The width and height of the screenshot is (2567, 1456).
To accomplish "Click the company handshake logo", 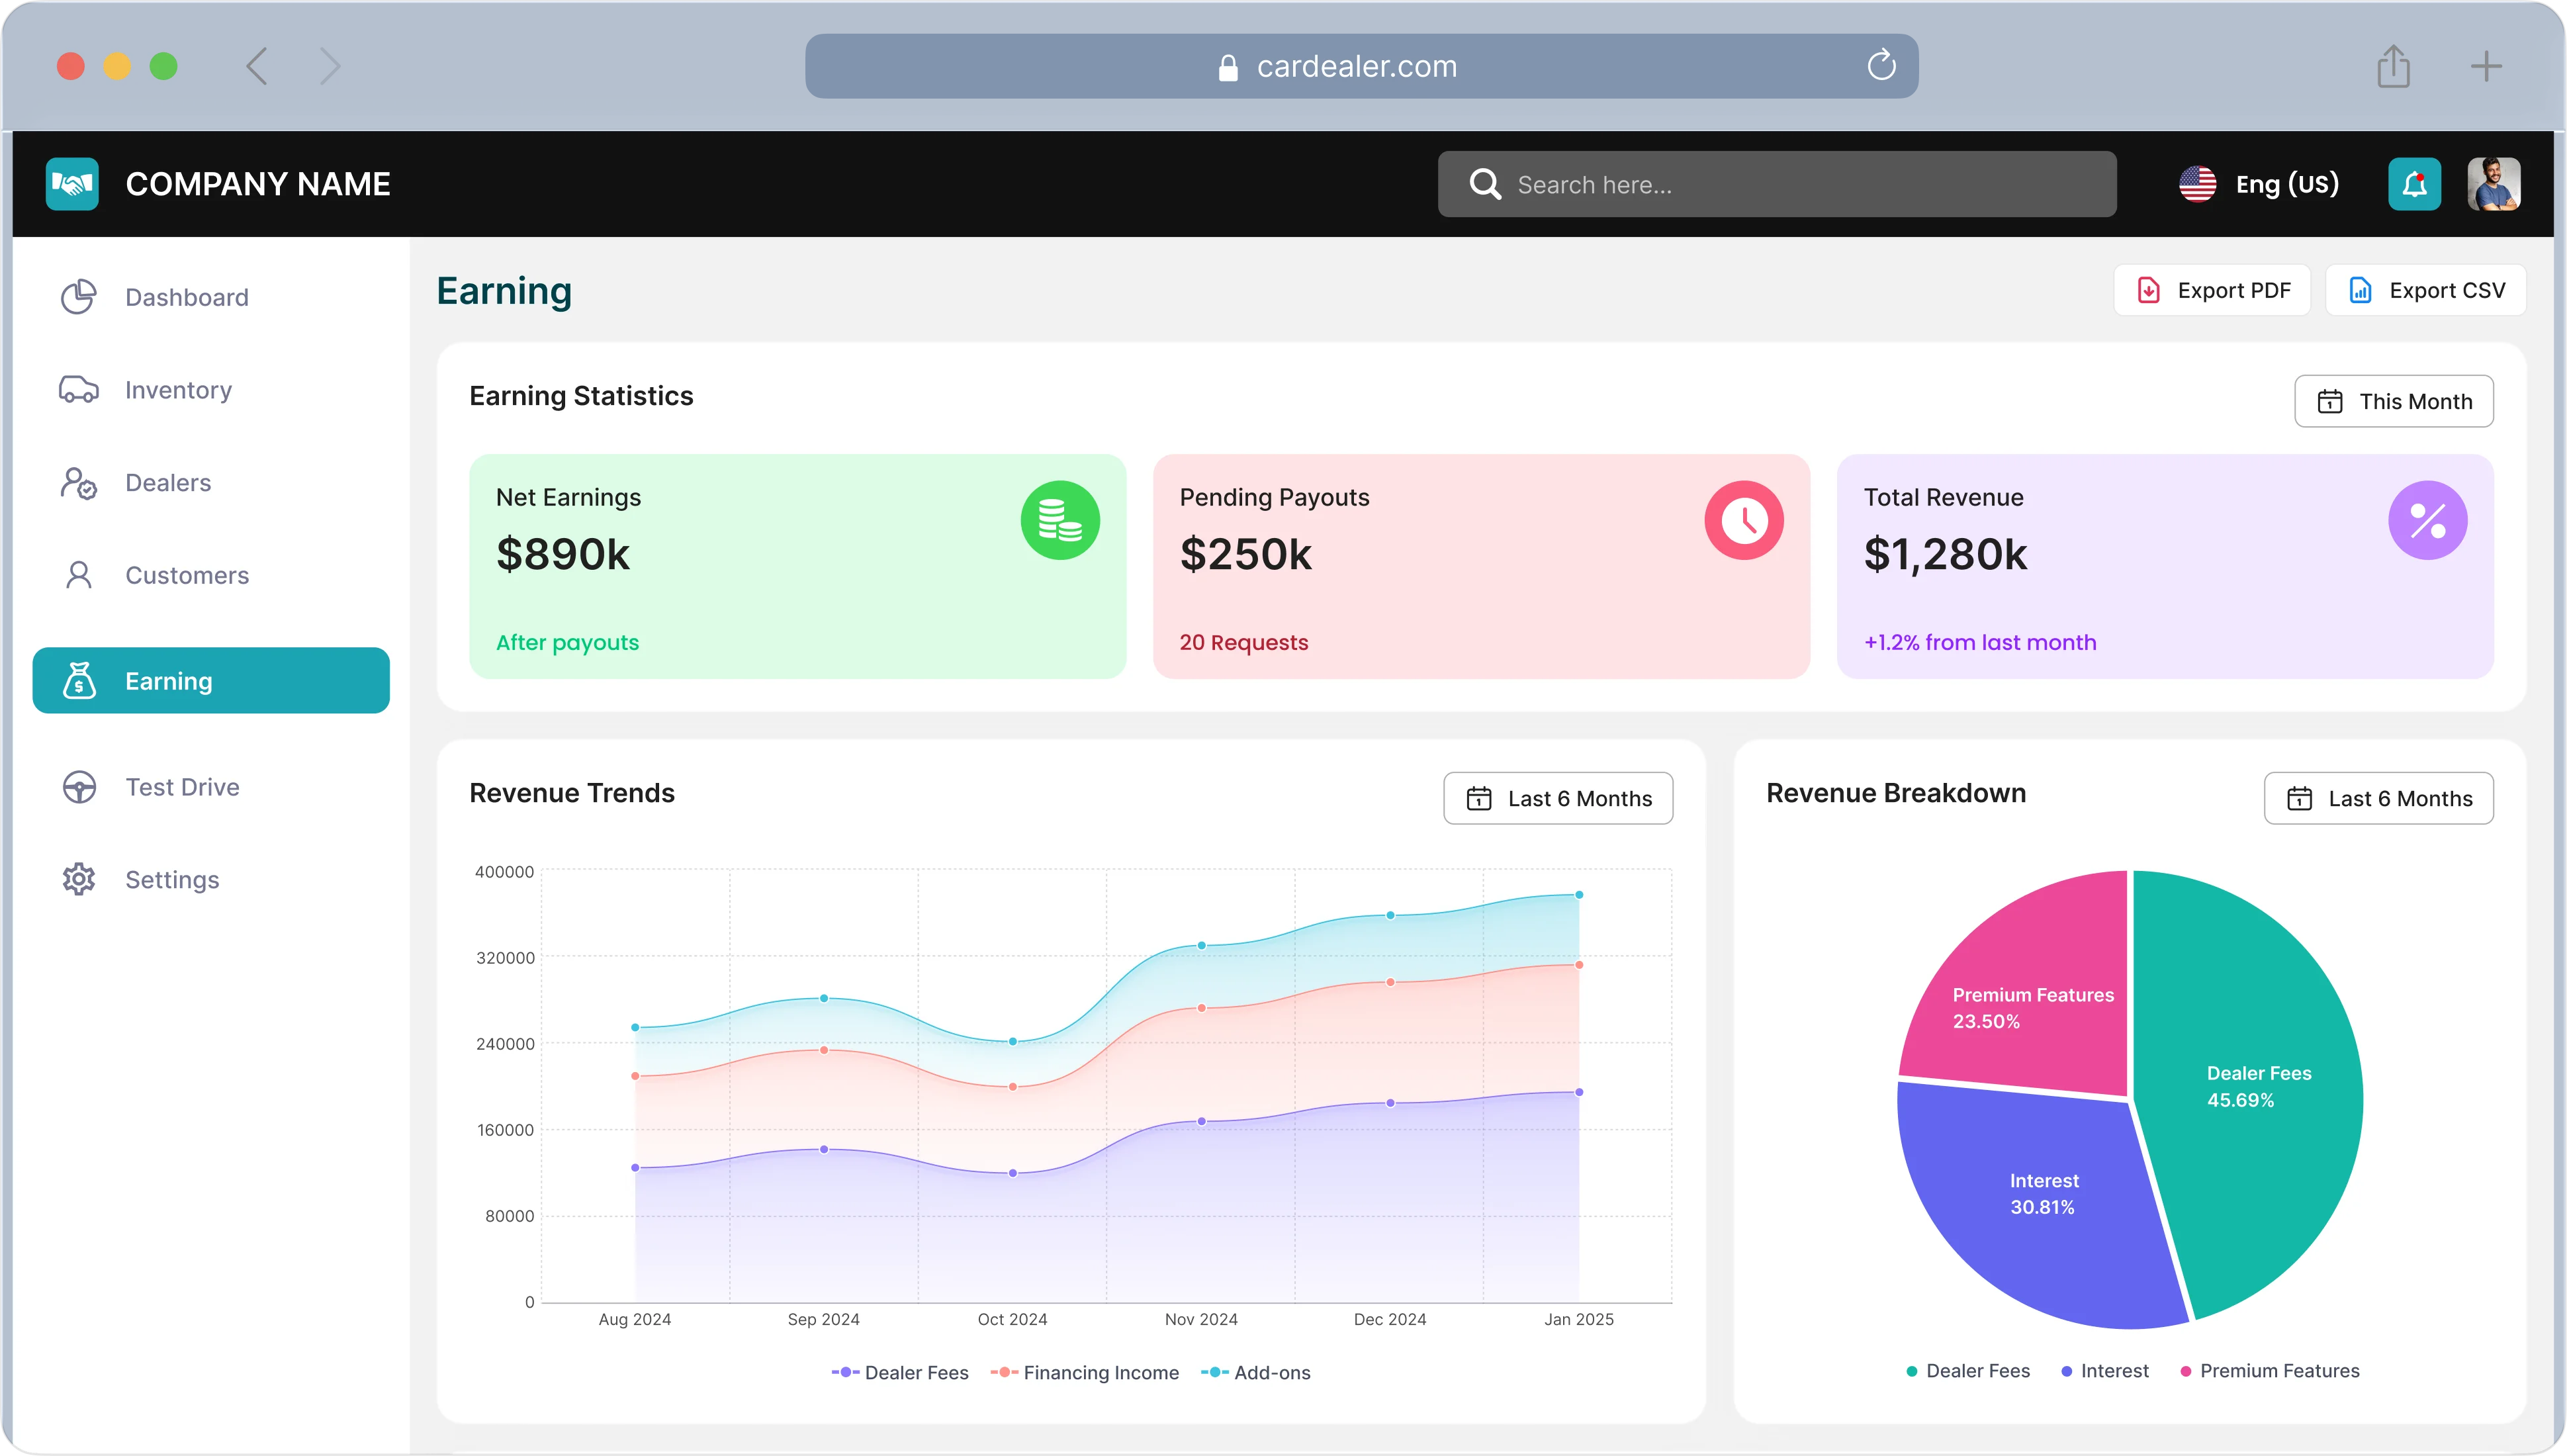I will click(x=72, y=183).
